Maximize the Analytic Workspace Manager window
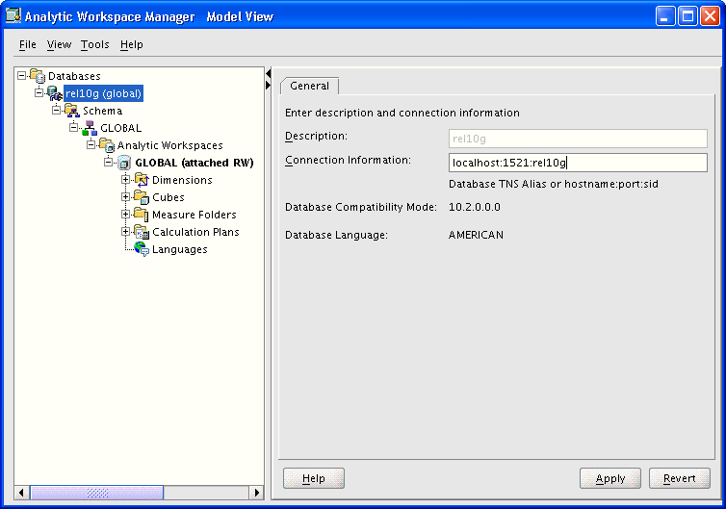 [687, 16]
